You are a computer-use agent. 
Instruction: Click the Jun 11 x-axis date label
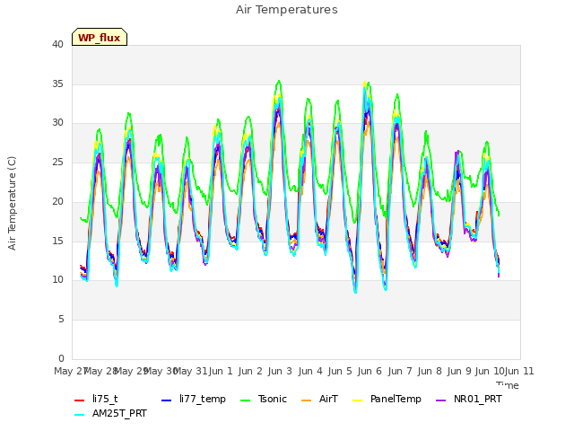point(519,371)
